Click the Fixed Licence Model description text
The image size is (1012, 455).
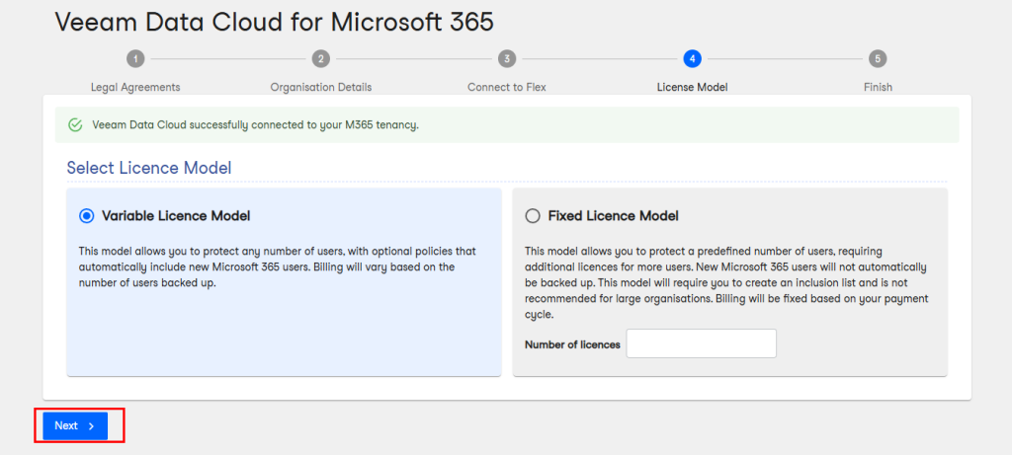pyautogui.click(x=727, y=283)
